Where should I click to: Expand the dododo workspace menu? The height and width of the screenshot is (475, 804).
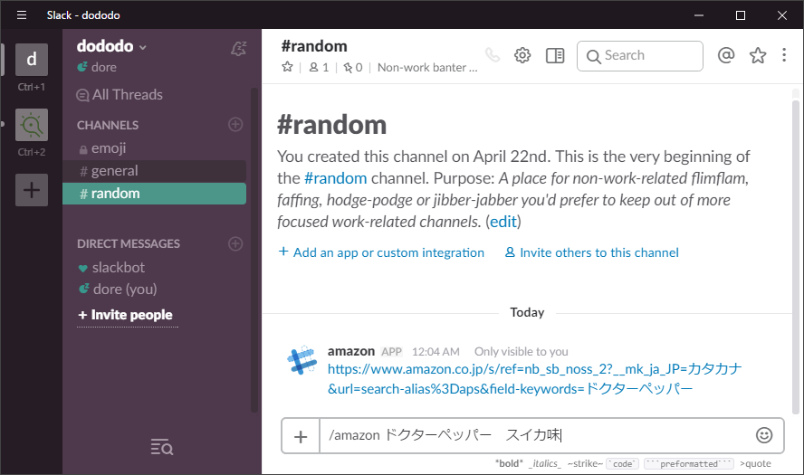click(x=111, y=46)
